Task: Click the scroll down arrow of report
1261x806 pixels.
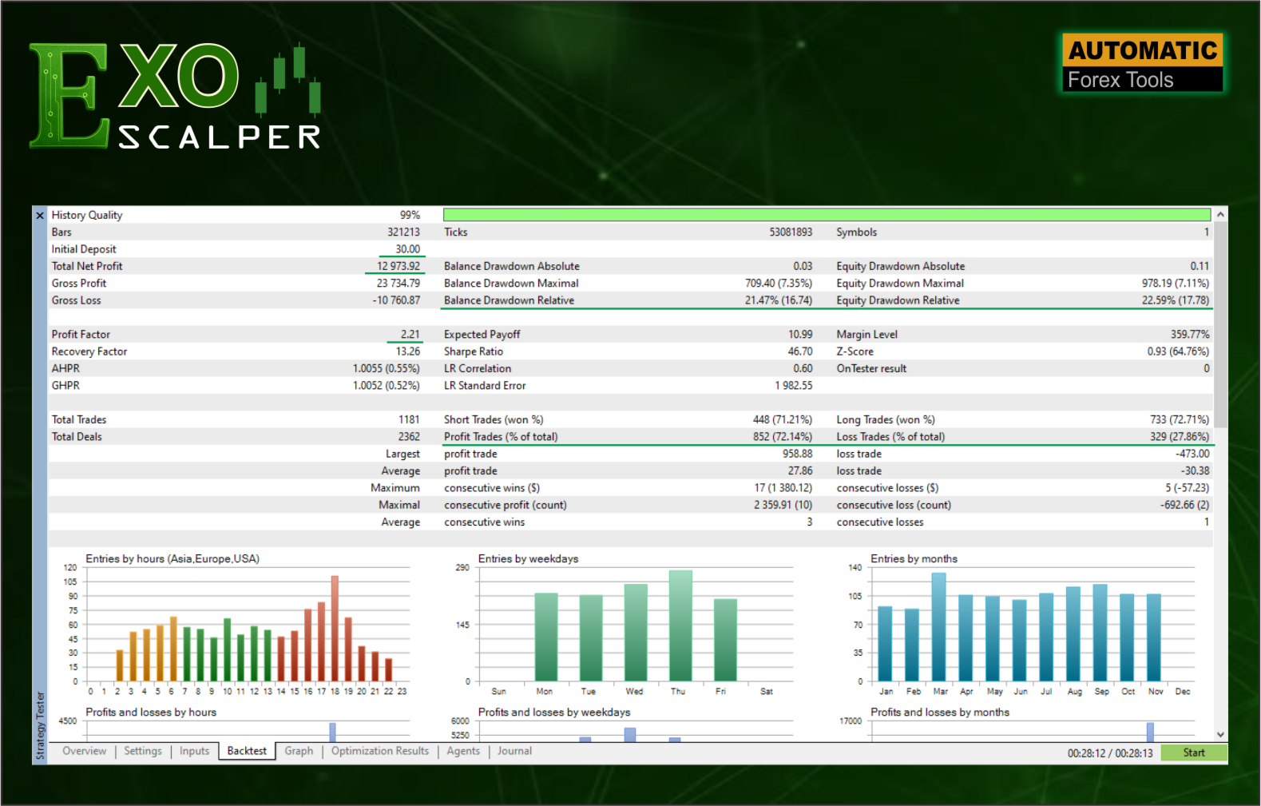Action: 1220,735
